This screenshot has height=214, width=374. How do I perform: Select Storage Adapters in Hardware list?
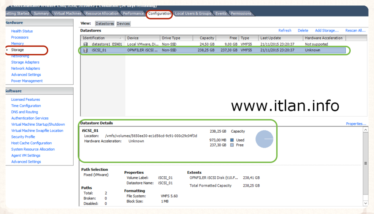(25, 62)
